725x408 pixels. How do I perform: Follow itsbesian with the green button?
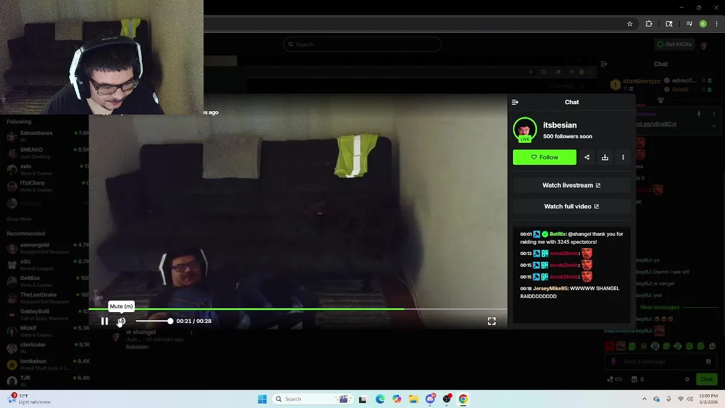(544, 158)
